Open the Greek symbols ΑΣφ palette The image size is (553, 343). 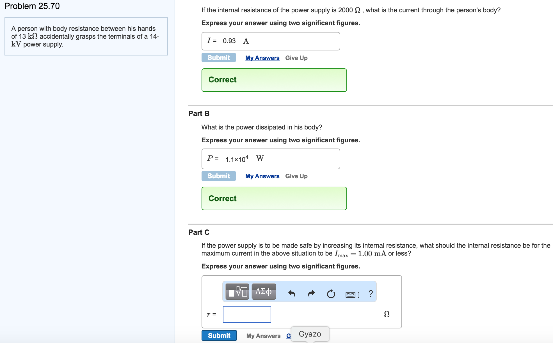pyautogui.click(x=264, y=292)
